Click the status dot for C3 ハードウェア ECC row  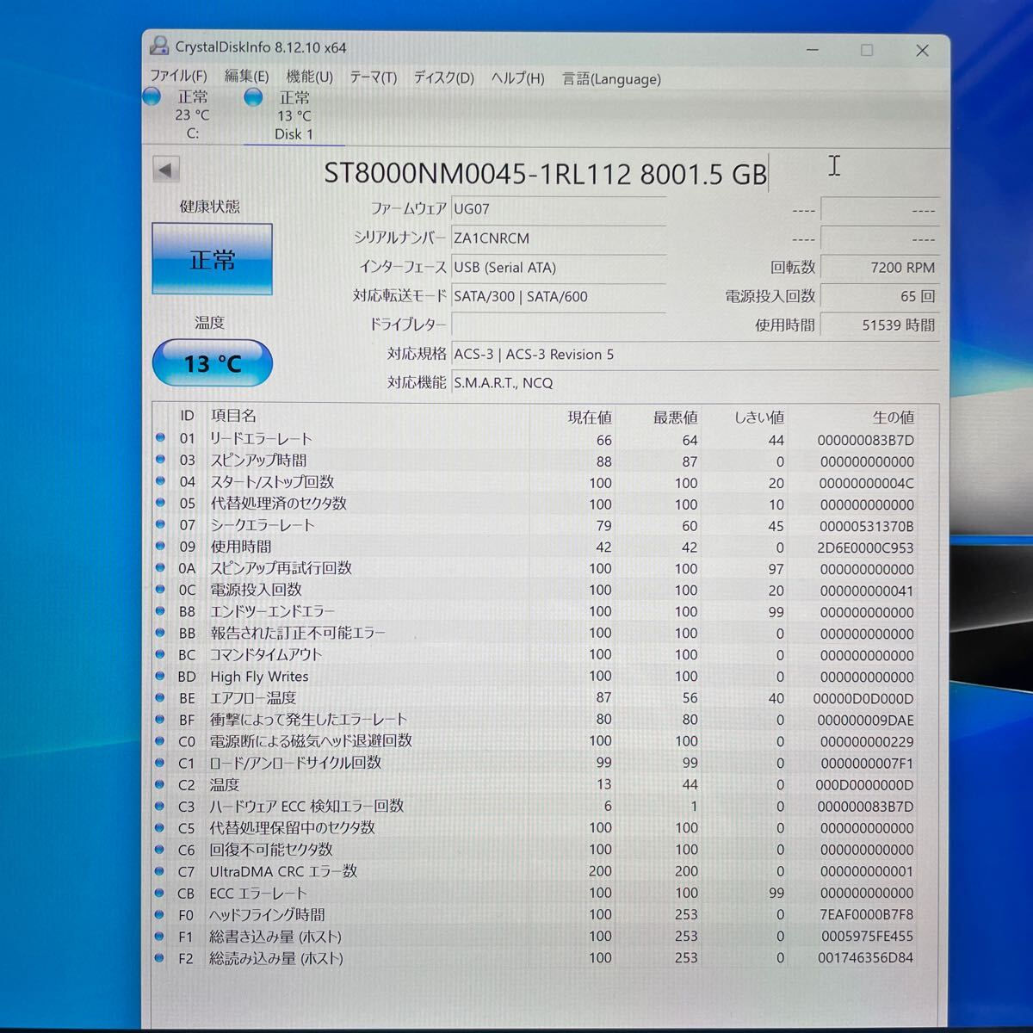tap(159, 806)
